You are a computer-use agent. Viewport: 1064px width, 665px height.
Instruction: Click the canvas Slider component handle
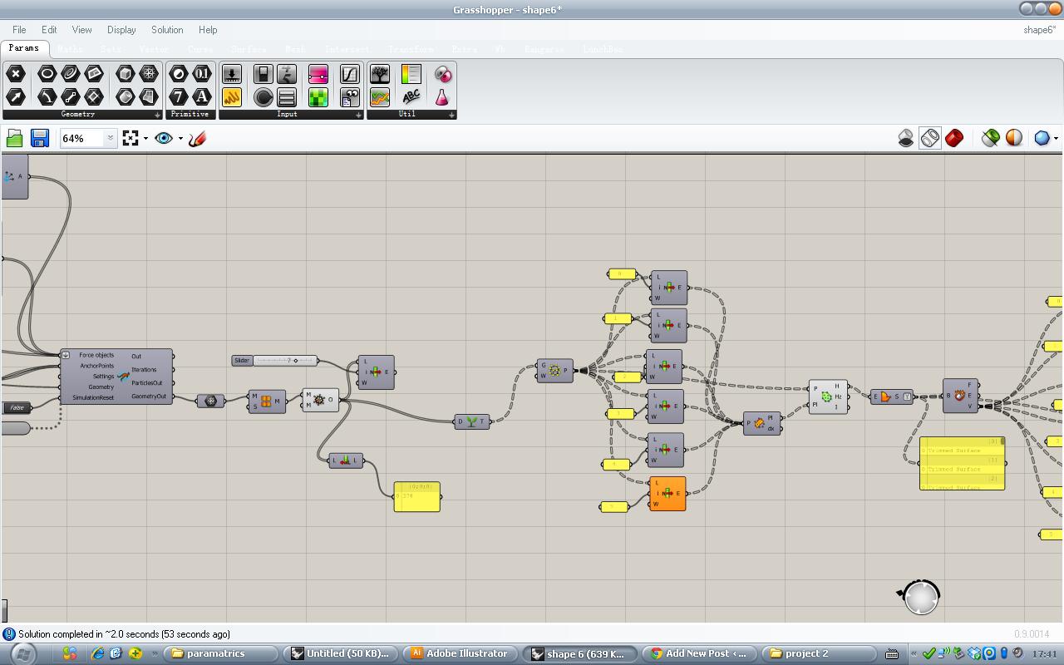295,361
